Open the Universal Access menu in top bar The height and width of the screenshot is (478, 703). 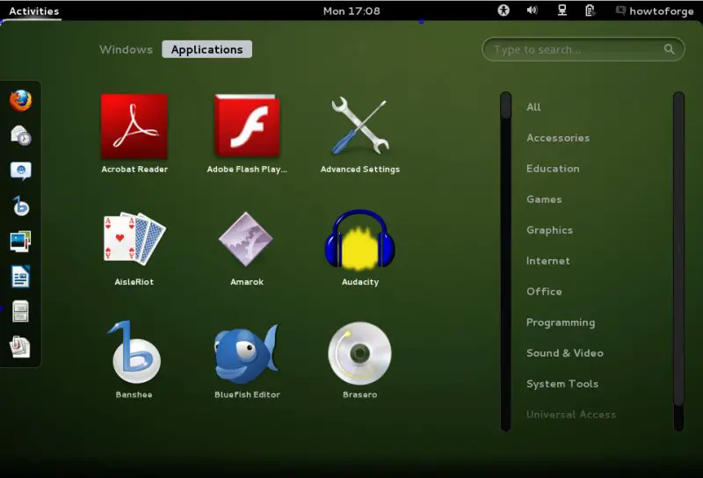504,11
